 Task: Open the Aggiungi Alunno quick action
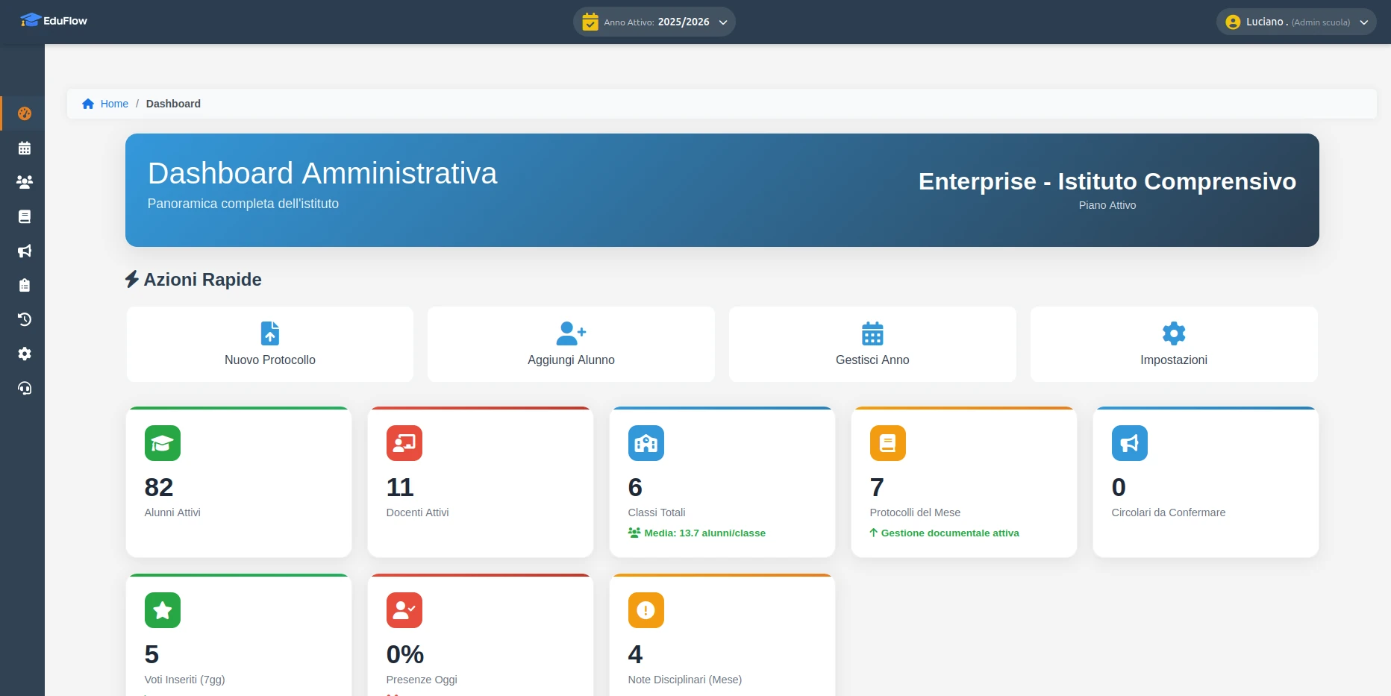[571, 344]
